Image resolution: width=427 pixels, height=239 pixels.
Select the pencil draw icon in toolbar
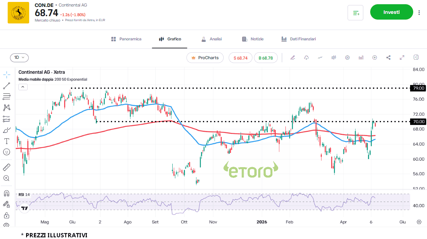pos(293,58)
